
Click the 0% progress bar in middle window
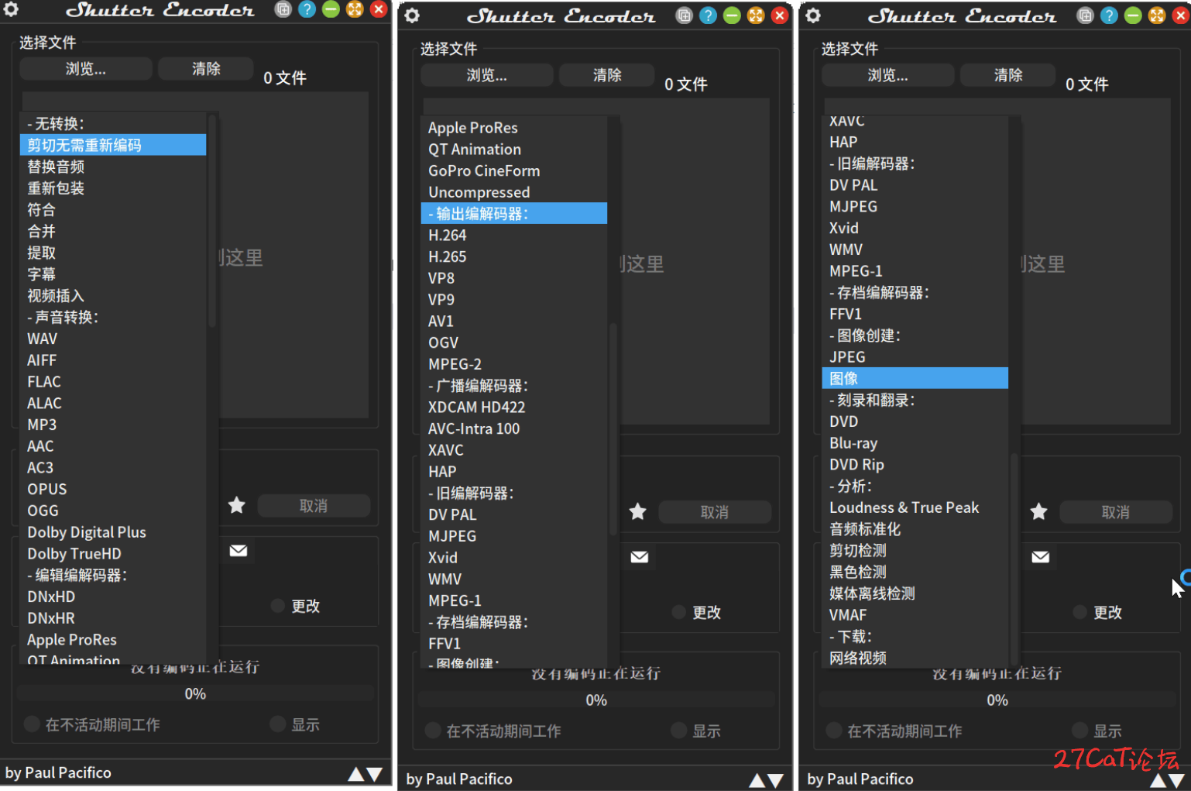point(596,700)
